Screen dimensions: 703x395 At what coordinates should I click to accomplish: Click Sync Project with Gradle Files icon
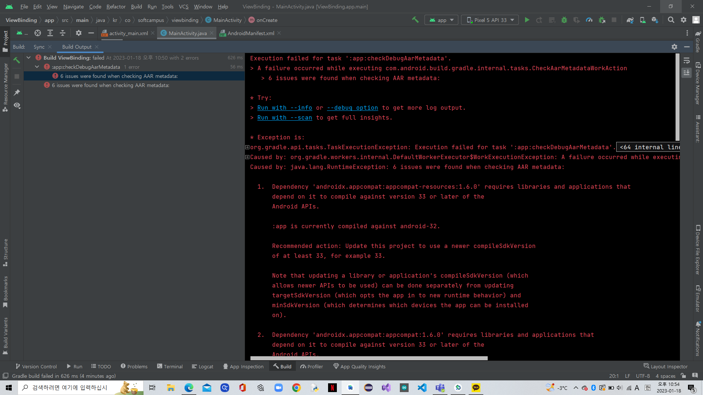coord(630,20)
